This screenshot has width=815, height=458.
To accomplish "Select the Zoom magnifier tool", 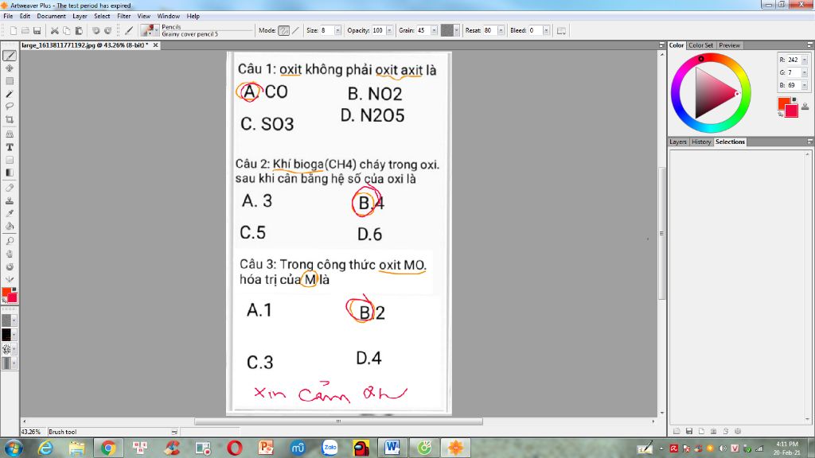I will (x=10, y=241).
